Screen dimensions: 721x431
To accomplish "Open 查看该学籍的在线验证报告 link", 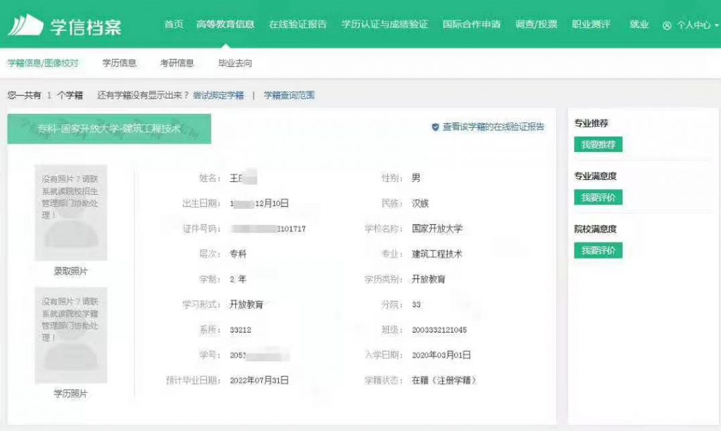I will tap(494, 127).
